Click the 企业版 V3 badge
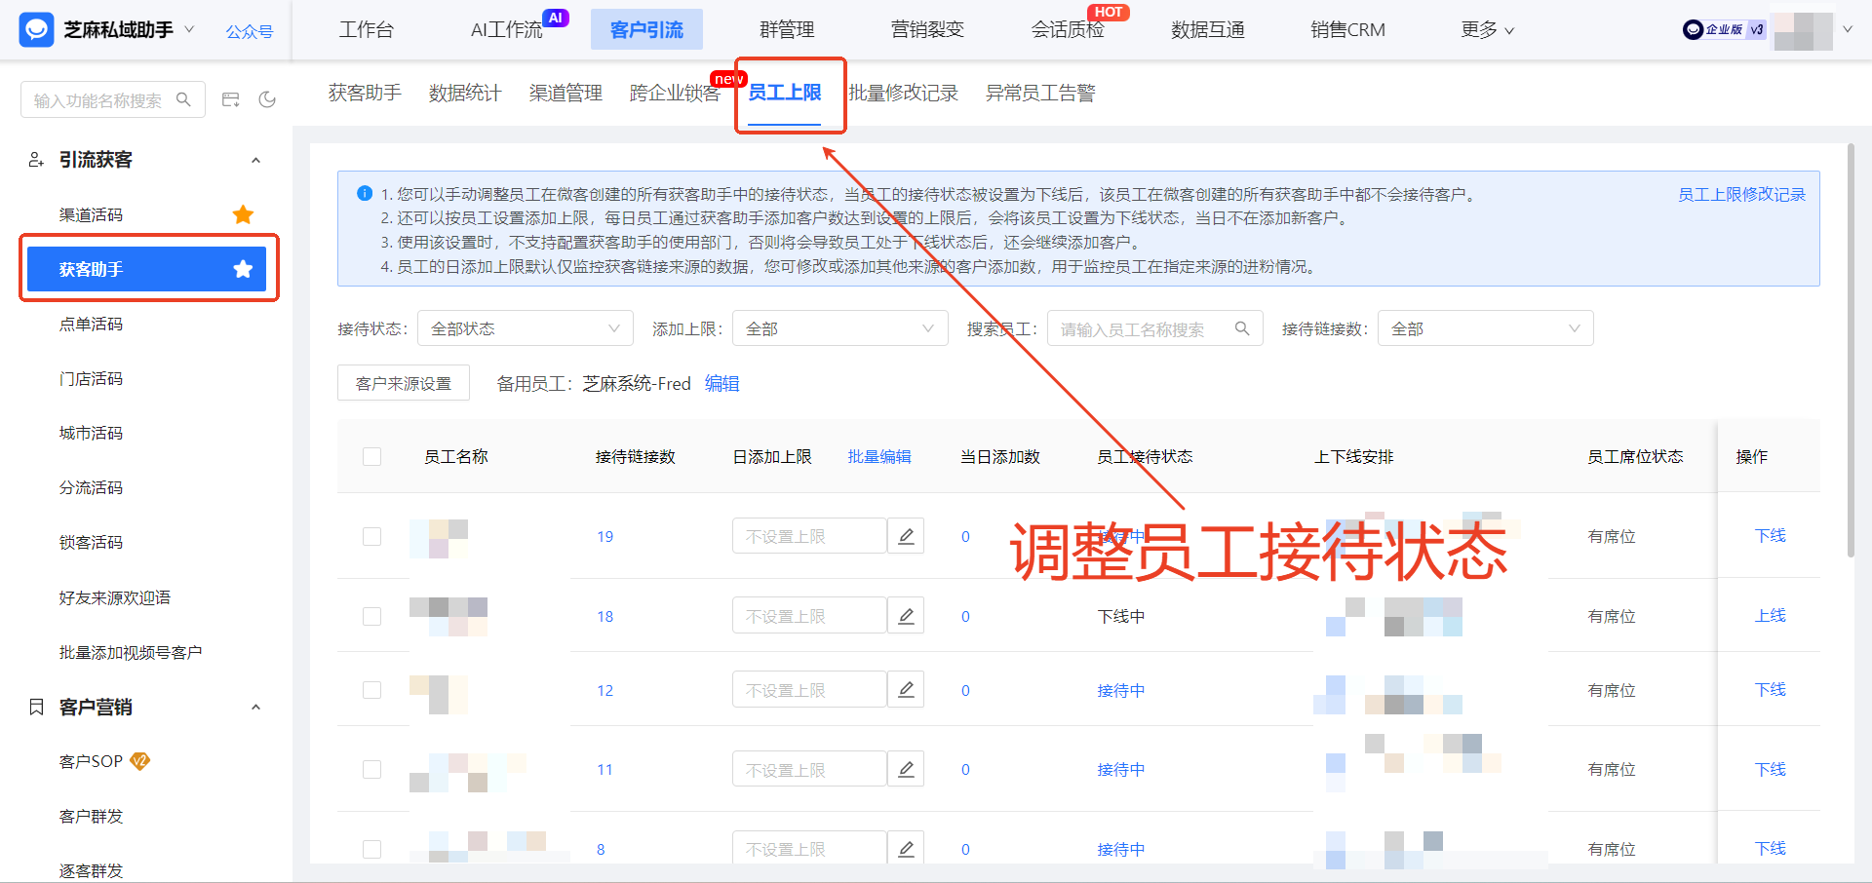 click(1724, 30)
